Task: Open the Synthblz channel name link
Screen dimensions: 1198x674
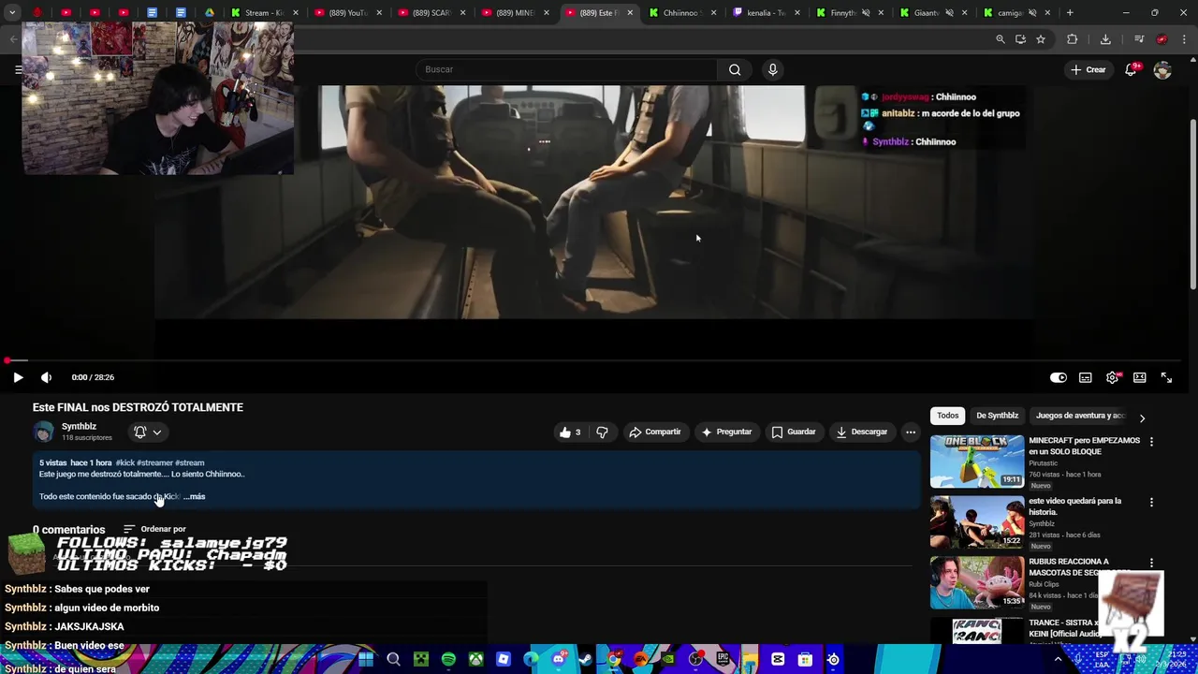Action: (x=79, y=426)
